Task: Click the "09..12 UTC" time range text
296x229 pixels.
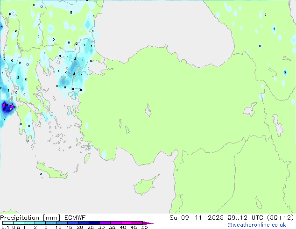Action: [245, 218]
